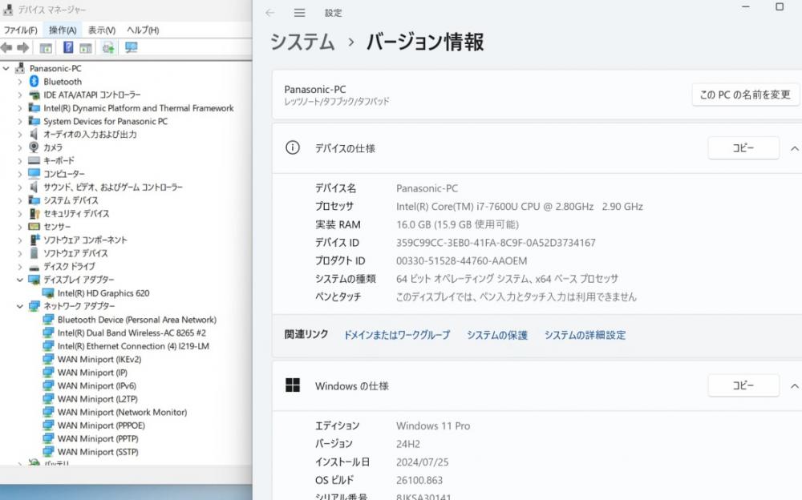This screenshot has width=802, height=500.
Task: Select the Intel Dual Band Wireless-AC 8265 icon
Action: 49,333
